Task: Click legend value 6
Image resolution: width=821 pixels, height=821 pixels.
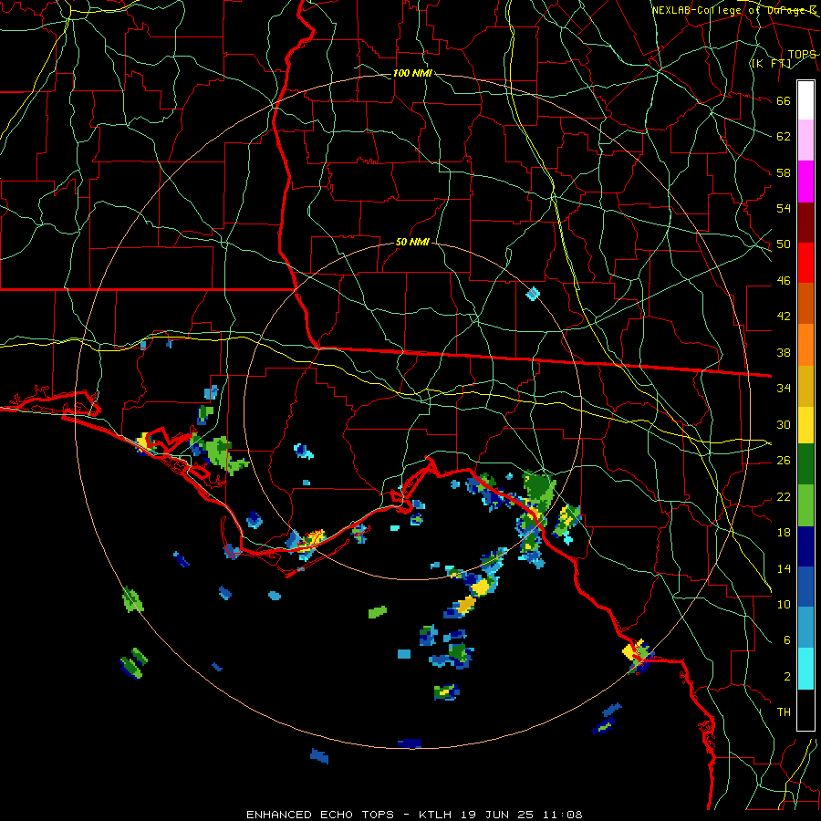Action: [787, 640]
